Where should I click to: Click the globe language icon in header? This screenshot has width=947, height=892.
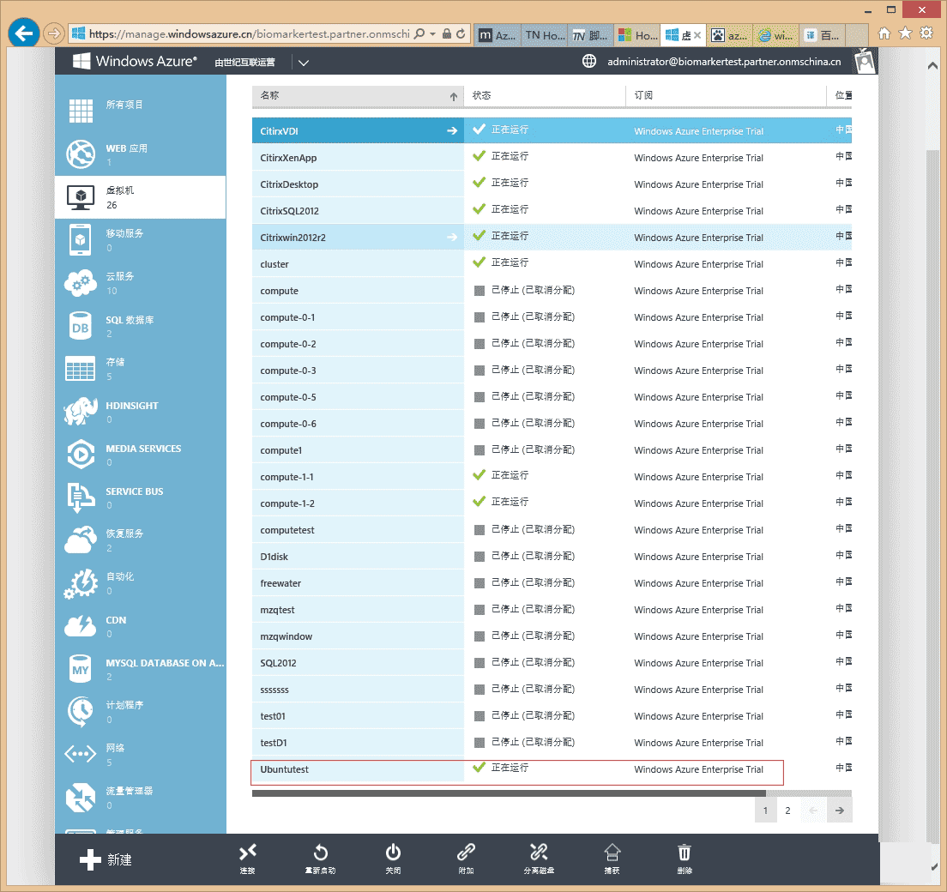point(588,61)
